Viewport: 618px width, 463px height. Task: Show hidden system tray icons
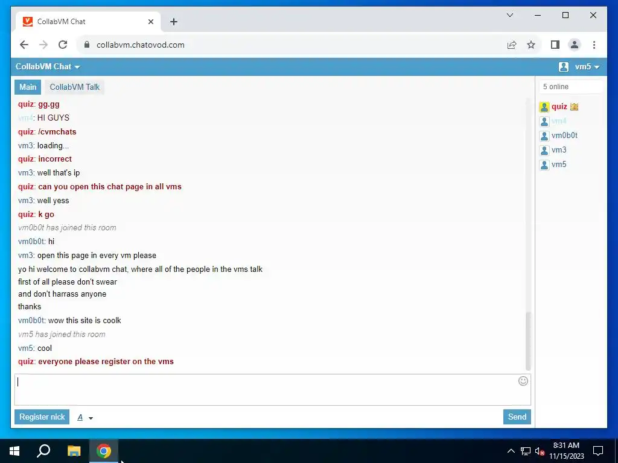click(x=511, y=451)
